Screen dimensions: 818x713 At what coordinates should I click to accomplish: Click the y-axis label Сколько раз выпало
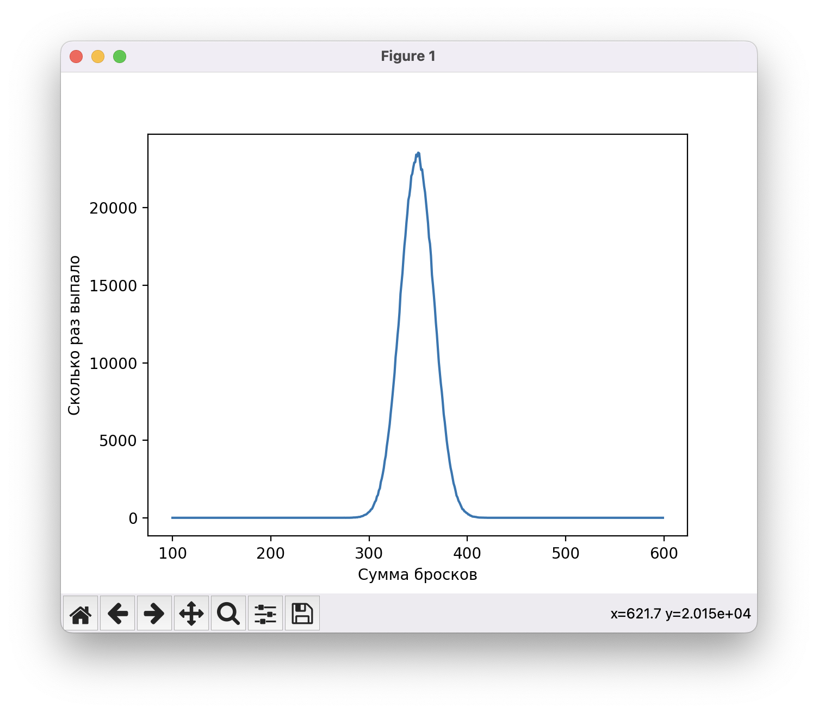click(75, 335)
